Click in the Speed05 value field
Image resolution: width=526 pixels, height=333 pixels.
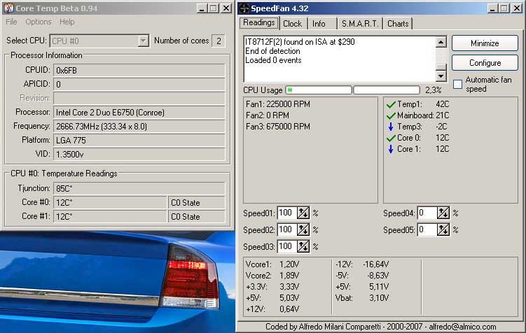427,230
